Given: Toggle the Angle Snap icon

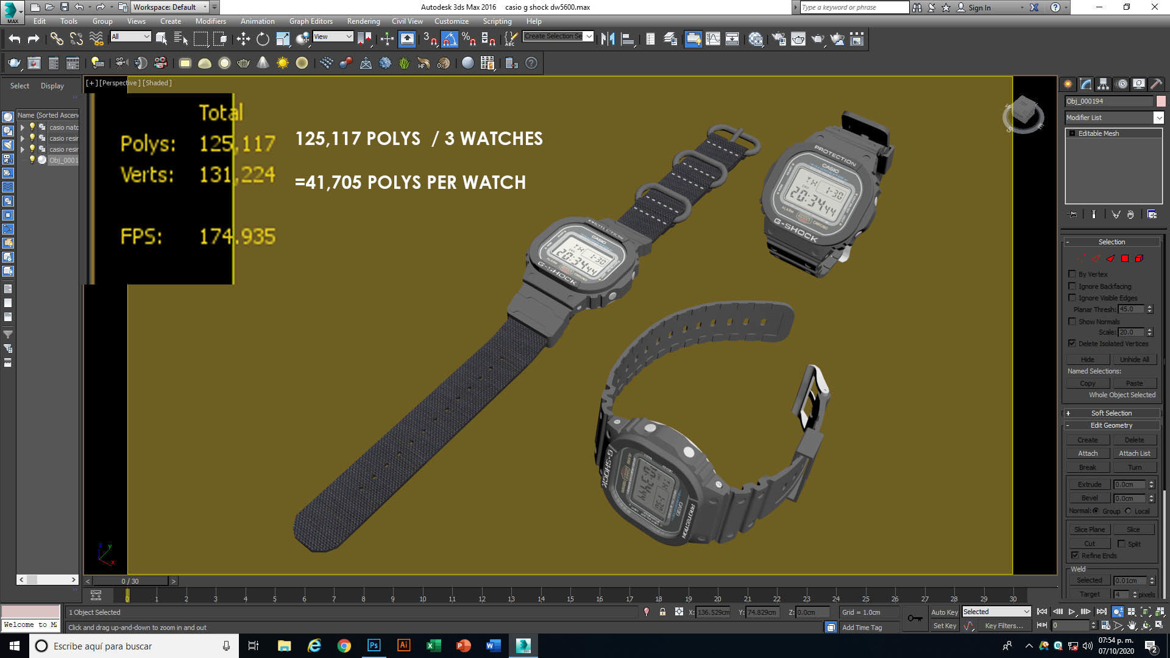Looking at the screenshot, I should 449,39.
